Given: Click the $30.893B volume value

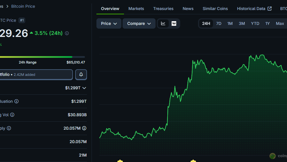Looking at the screenshot, I should click(77, 115).
